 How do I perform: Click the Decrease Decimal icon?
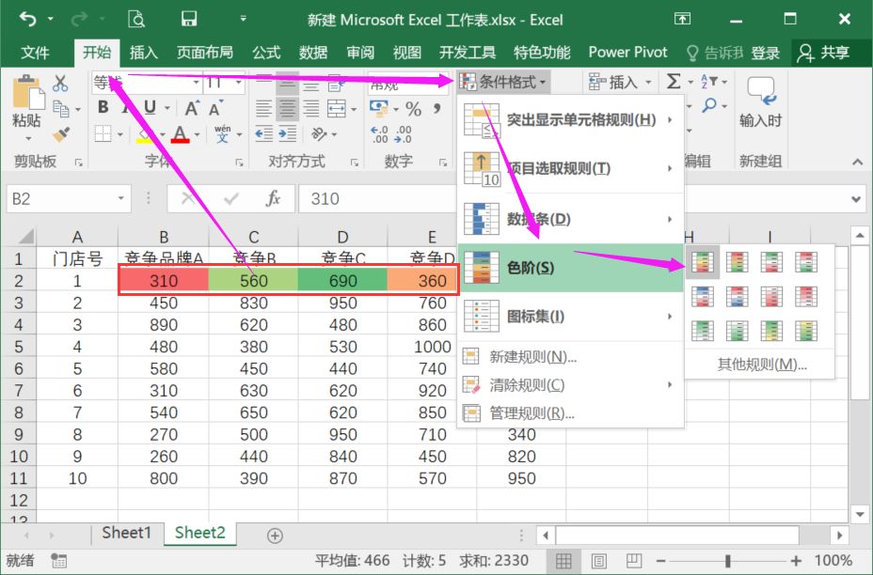click(x=403, y=134)
